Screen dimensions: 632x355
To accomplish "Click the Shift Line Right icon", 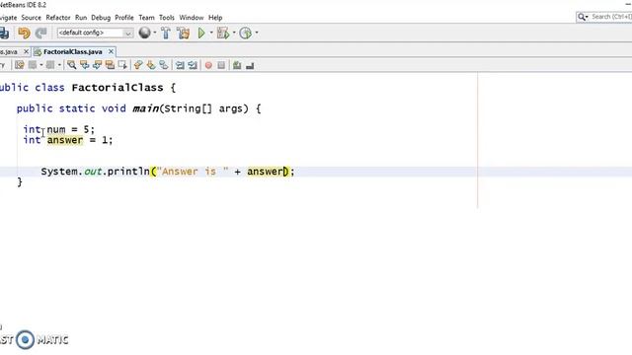I will 193,65.
